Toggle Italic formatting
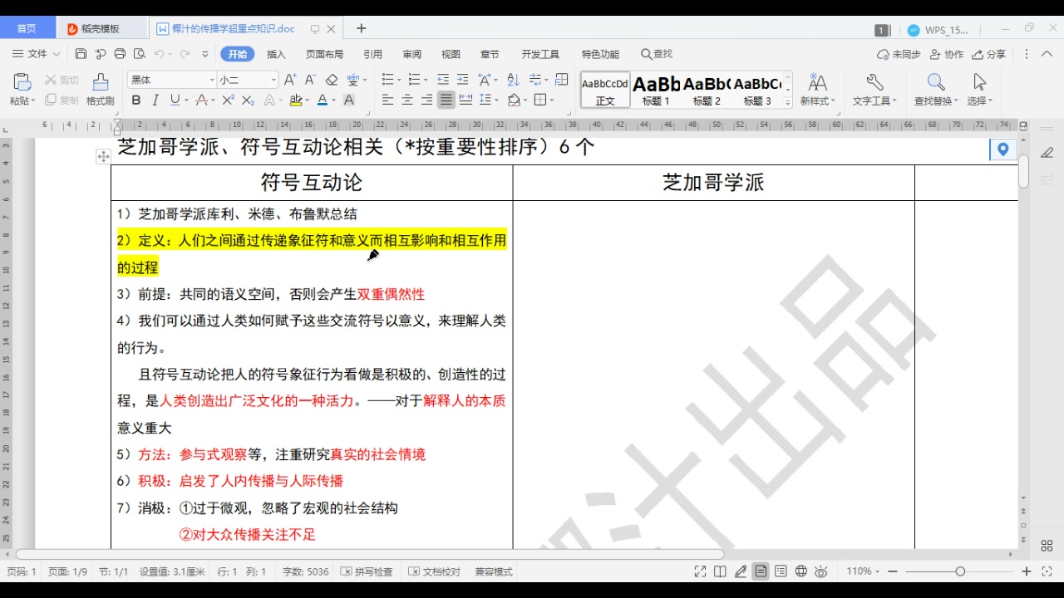This screenshot has height=598, width=1064. point(155,100)
